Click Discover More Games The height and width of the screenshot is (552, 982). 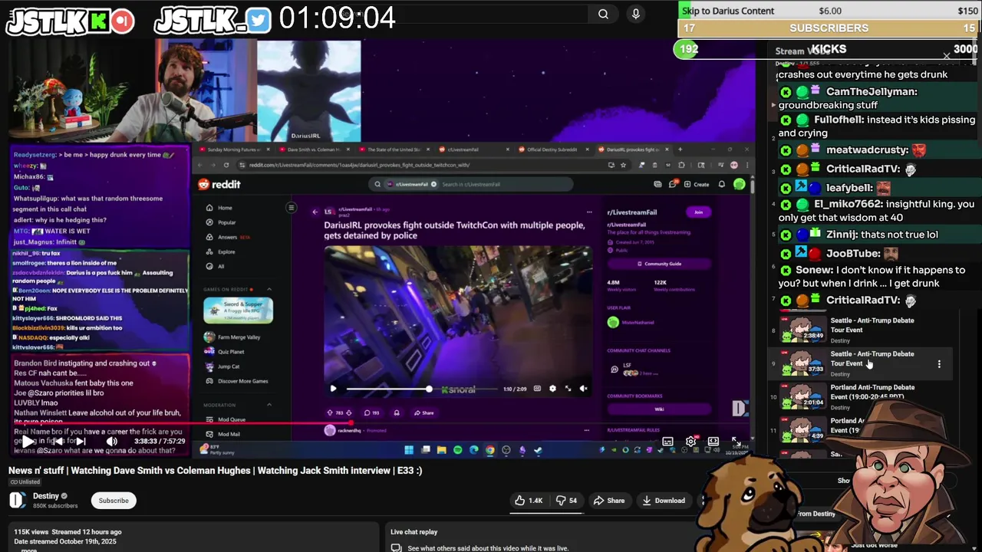[x=236, y=381]
